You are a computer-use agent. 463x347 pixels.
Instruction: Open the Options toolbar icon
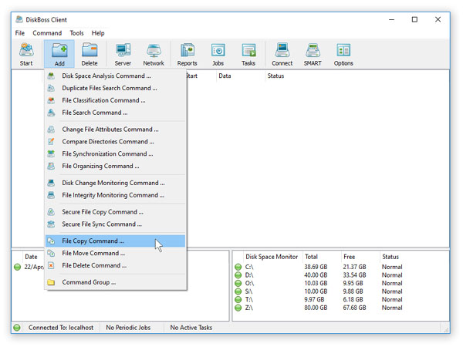[x=343, y=54]
